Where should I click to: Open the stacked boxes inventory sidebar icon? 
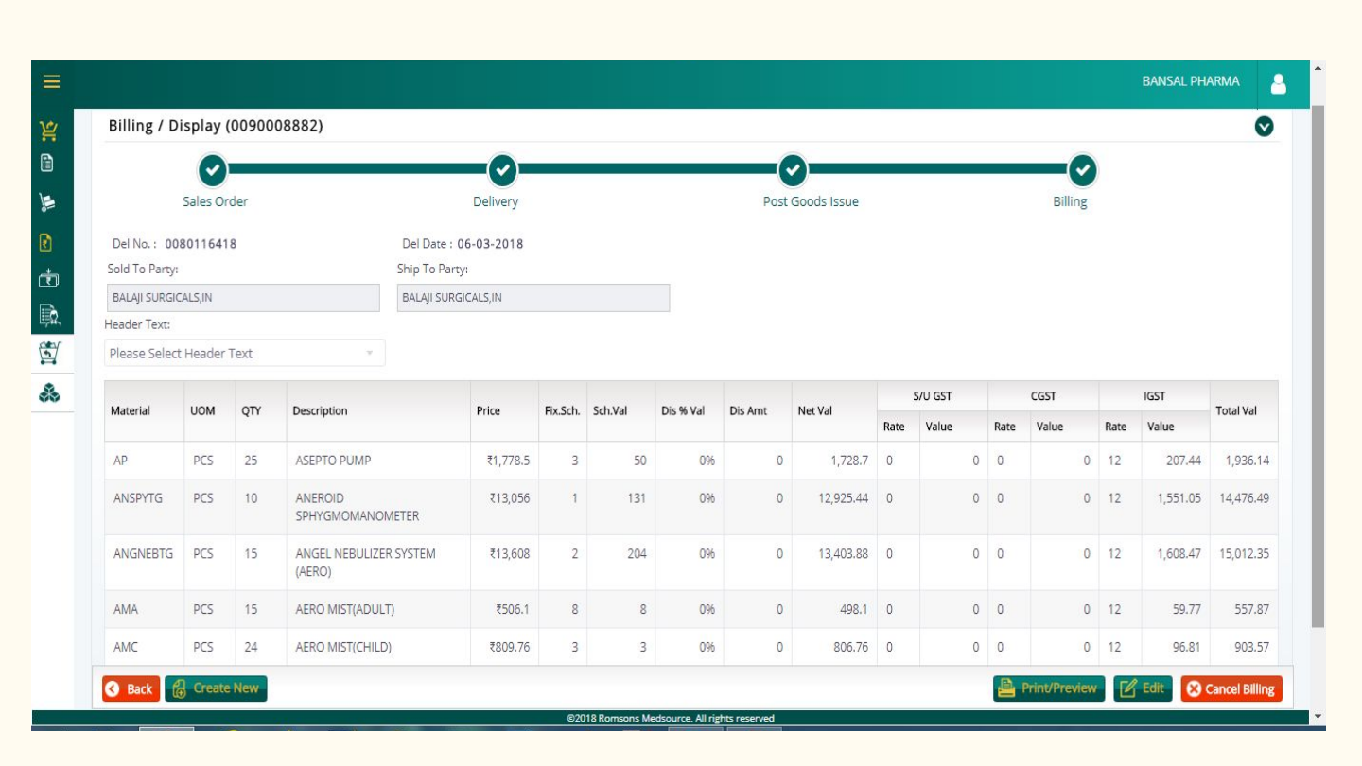point(49,392)
